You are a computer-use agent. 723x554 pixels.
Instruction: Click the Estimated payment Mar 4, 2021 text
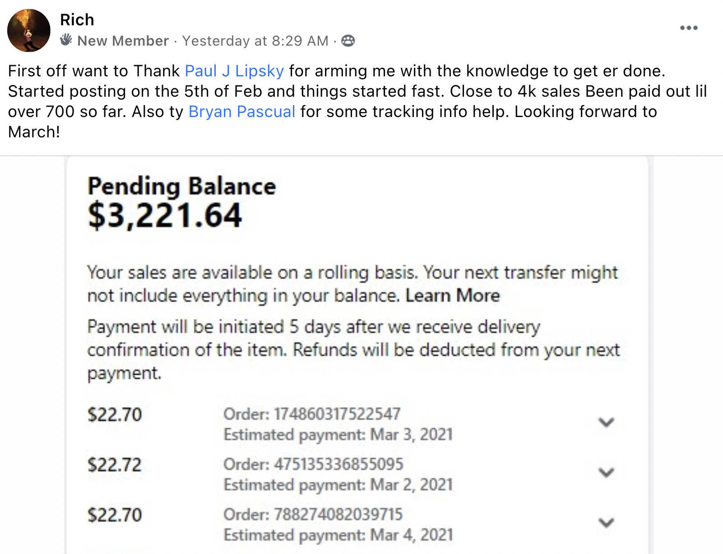pyautogui.click(x=338, y=535)
